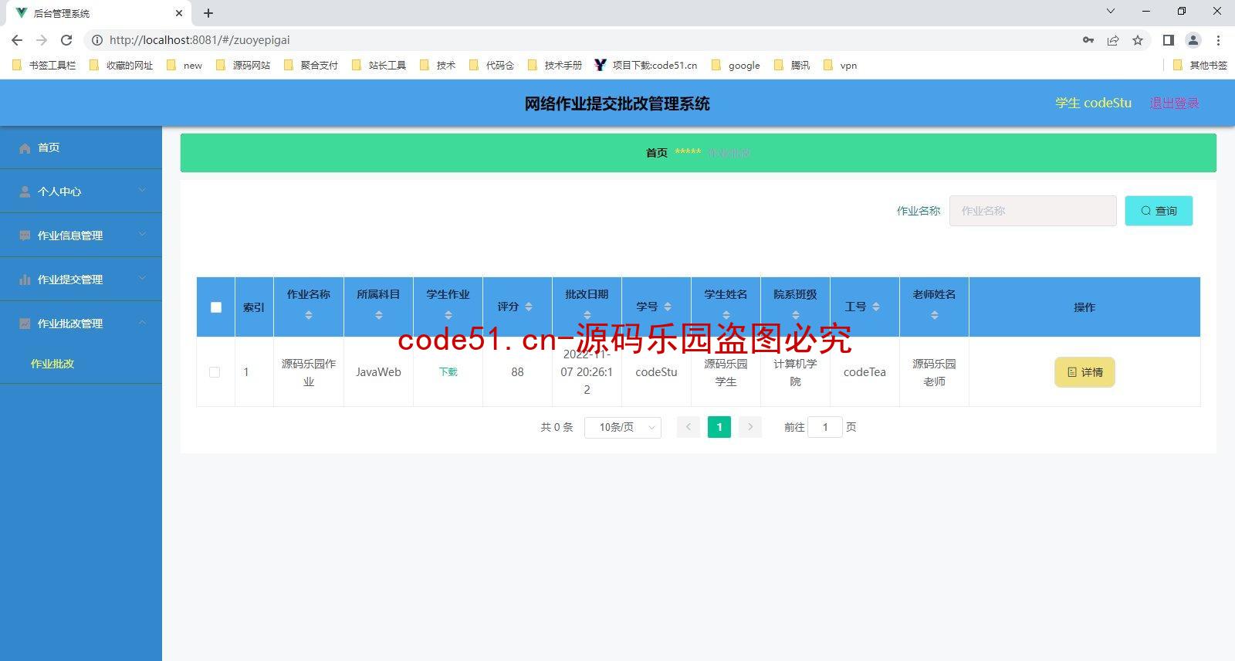1235x661 pixels.
Task: Click the icon beside 作业信息管理
Action: coord(25,236)
